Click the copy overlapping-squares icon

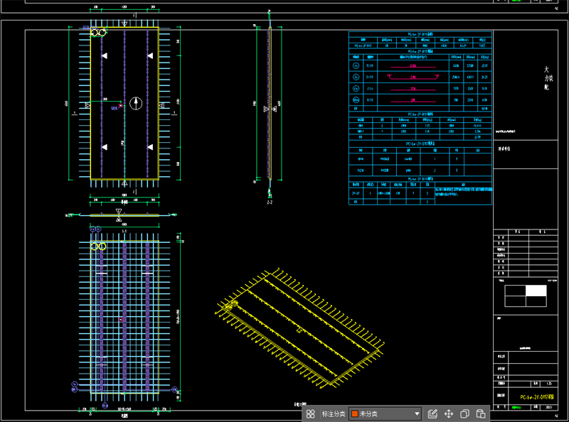pos(464,413)
